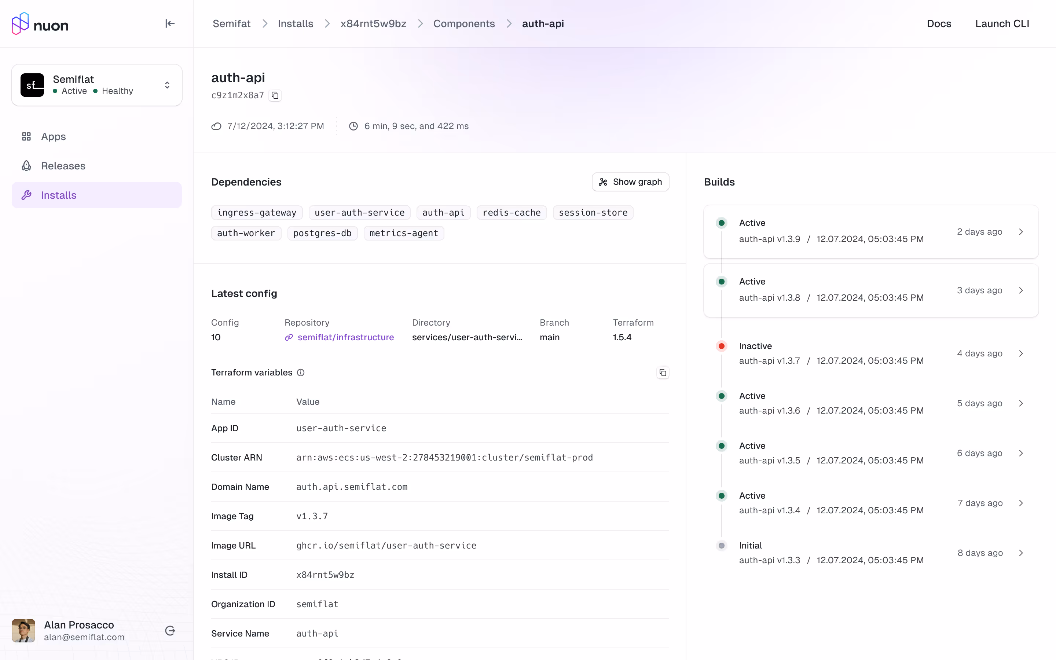
Task: Click Alan Prosacco's profile avatar
Action: click(23, 630)
